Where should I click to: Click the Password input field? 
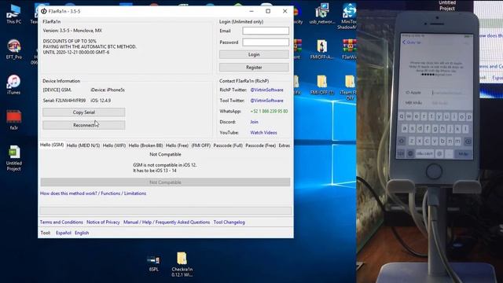point(266,42)
